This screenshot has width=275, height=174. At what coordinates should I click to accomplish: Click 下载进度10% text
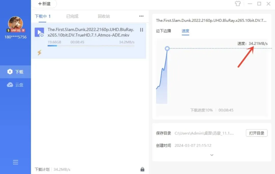(x=201, y=110)
